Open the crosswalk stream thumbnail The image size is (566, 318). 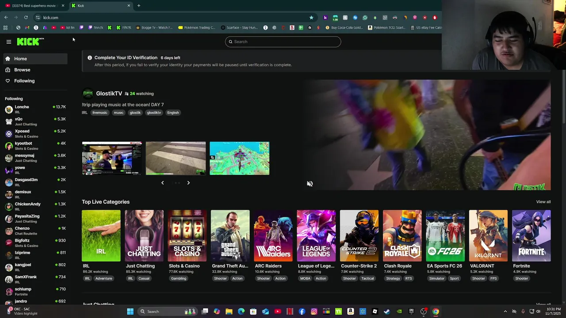(x=176, y=158)
